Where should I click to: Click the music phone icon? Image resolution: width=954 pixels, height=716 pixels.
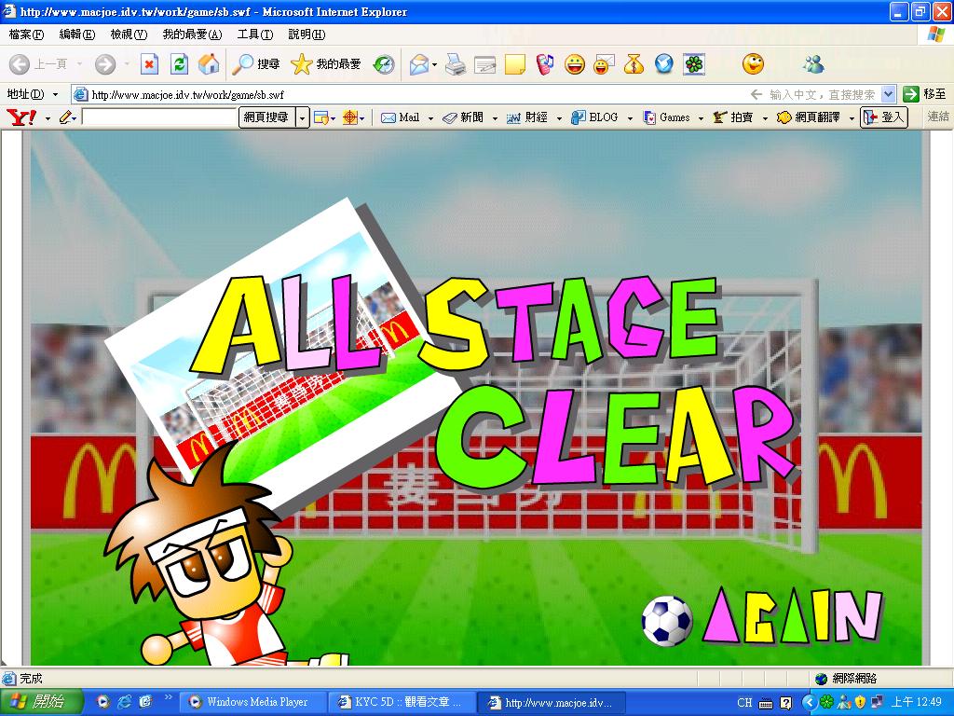[544, 64]
